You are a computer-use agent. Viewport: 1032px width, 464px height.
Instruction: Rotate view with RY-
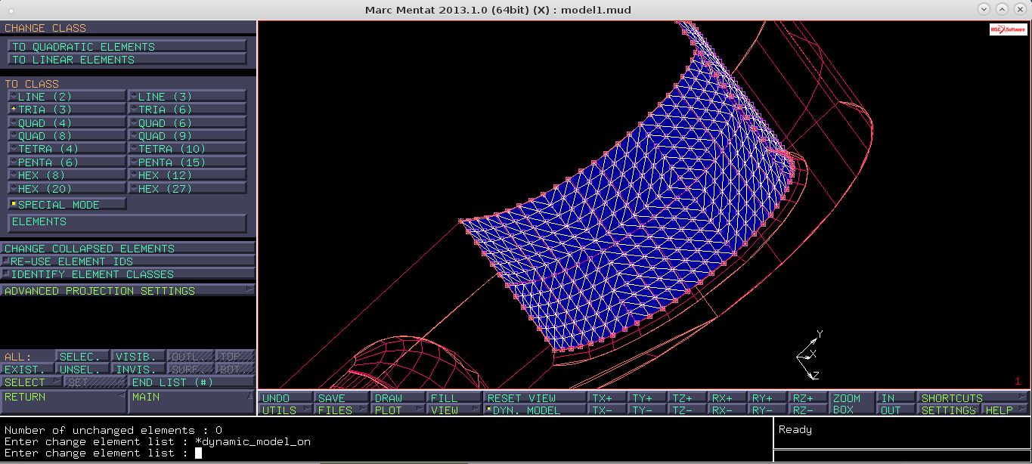[x=767, y=410]
